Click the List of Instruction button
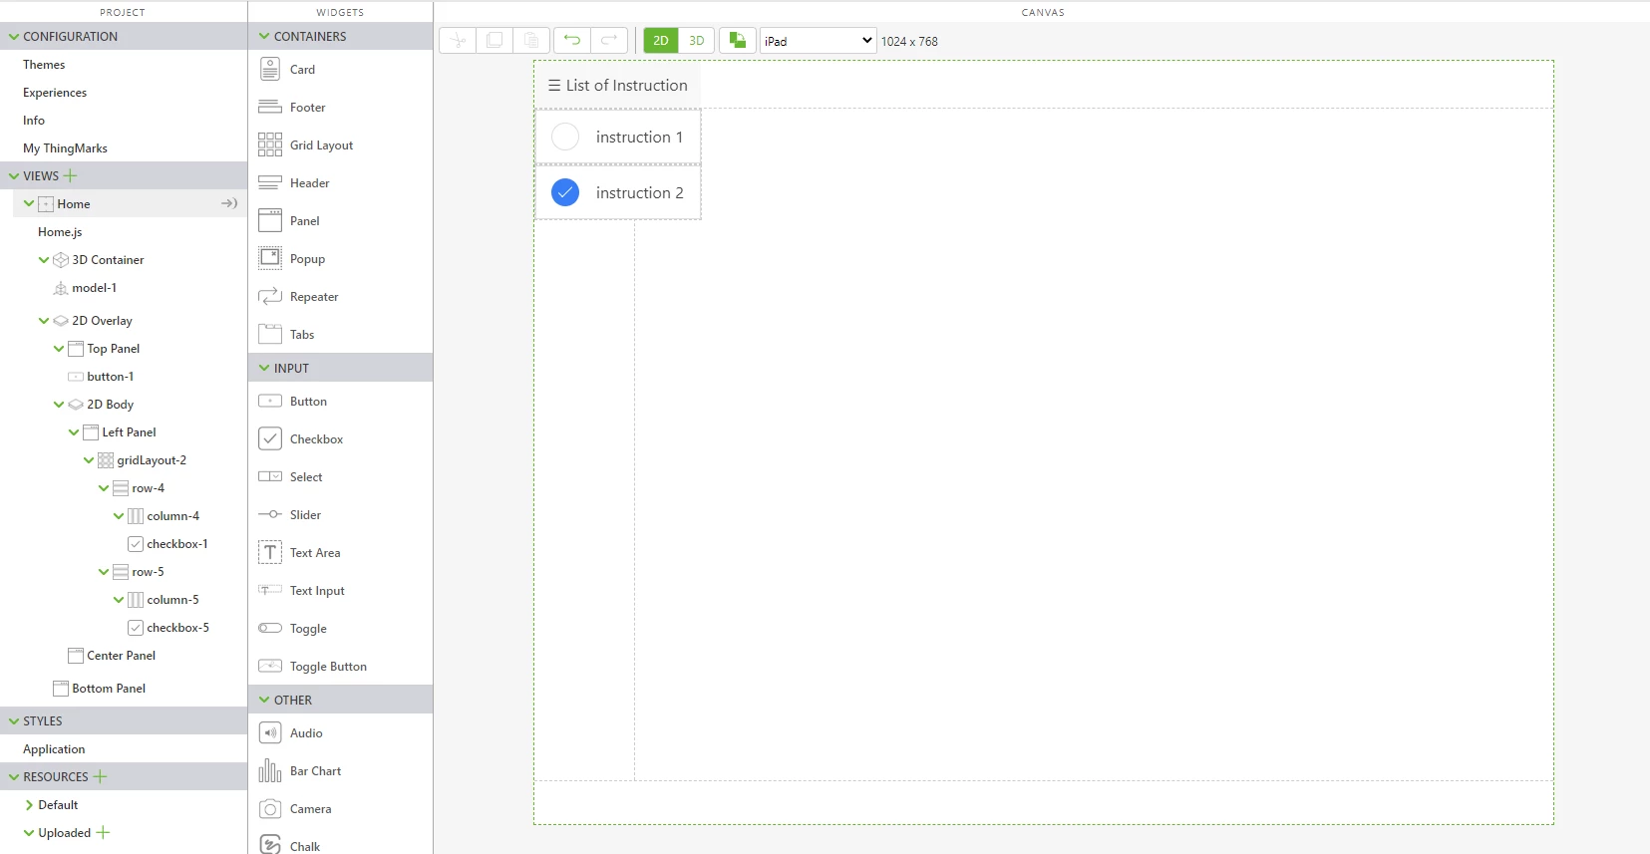Image resolution: width=1650 pixels, height=854 pixels. (x=618, y=86)
